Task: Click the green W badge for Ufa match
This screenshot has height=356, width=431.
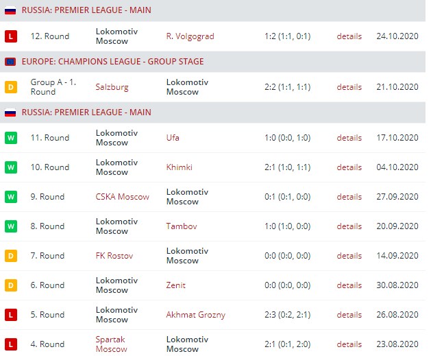Action: [x=10, y=138]
